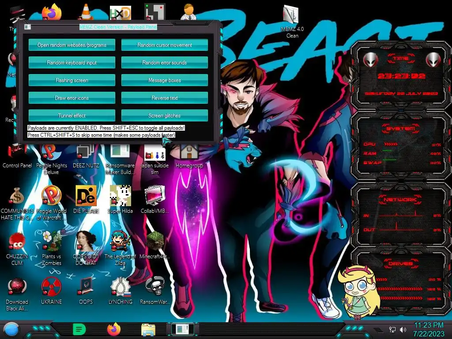The width and height of the screenshot is (452, 339).
Task: Select the Homegroup desktop icon
Action: 189,157
